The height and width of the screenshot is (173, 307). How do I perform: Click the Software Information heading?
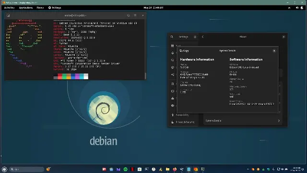[246, 60]
